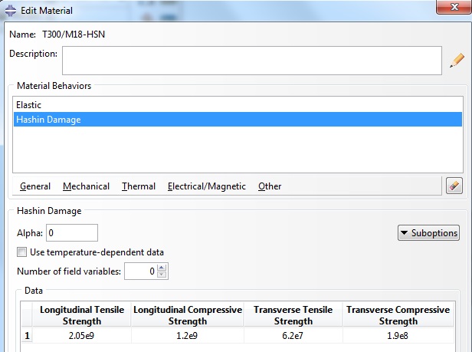
Task: Click the pencil edit description icon
Action: 457,60
